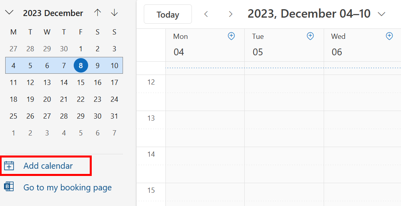Pick December 25 in mini calendar
The height and width of the screenshot is (206, 401).
tap(14, 116)
